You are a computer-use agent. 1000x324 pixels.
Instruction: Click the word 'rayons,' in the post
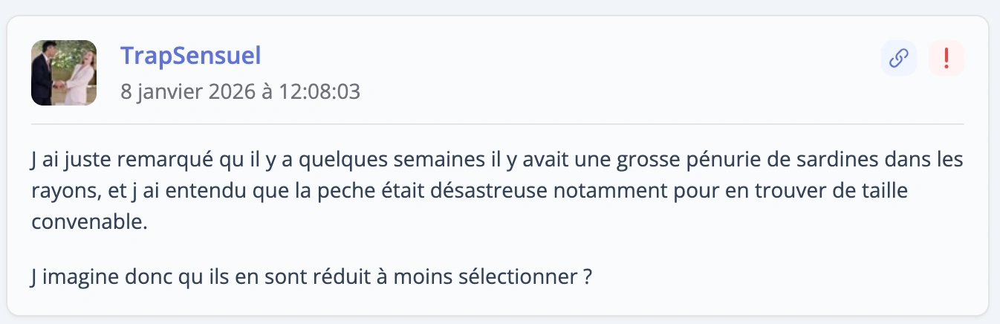(x=66, y=191)
